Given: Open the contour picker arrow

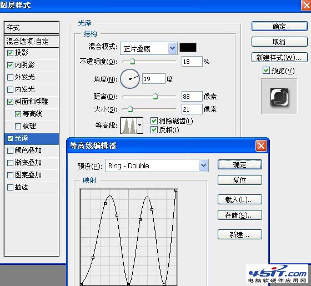Looking at the screenshot, I should (140, 126).
